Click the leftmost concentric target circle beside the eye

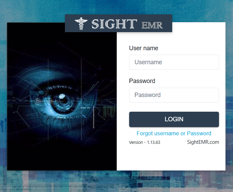click(x=38, y=101)
